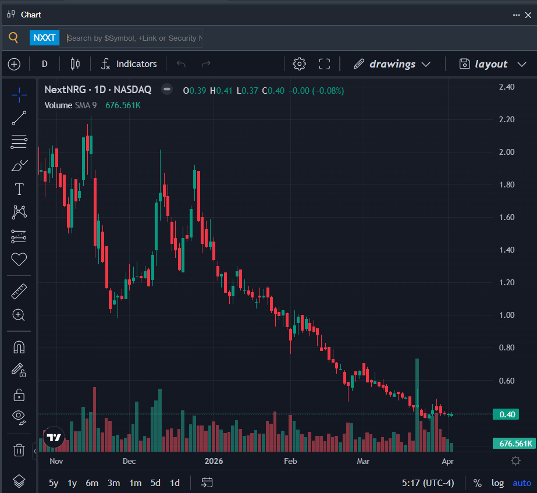The height and width of the screenshot is (493, 537).
Task: Click the NXXT symbol tag
Action: click(x=45, y=38)
